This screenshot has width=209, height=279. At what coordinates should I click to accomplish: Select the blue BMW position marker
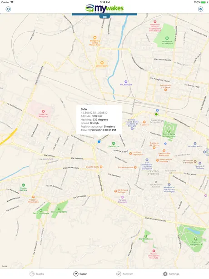[x=99, y=142]
